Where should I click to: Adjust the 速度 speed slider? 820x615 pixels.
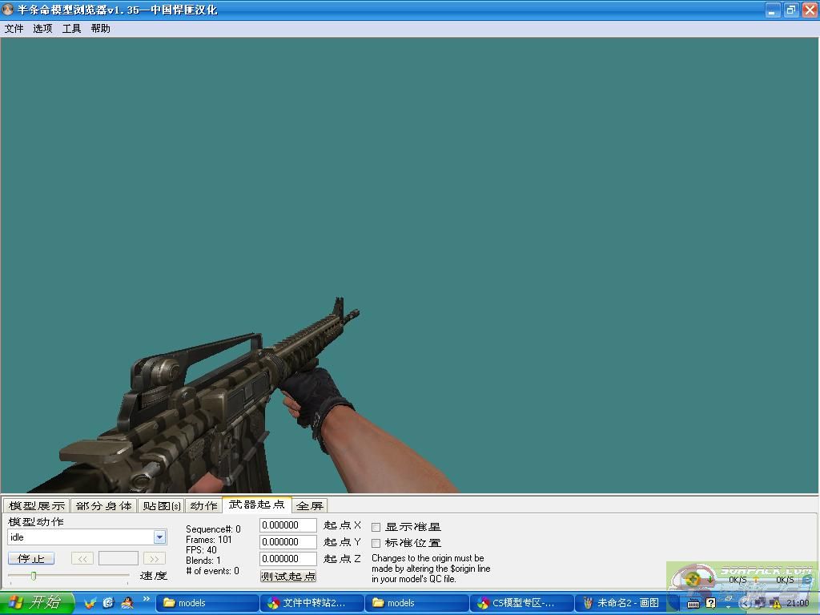click(34, 576)
